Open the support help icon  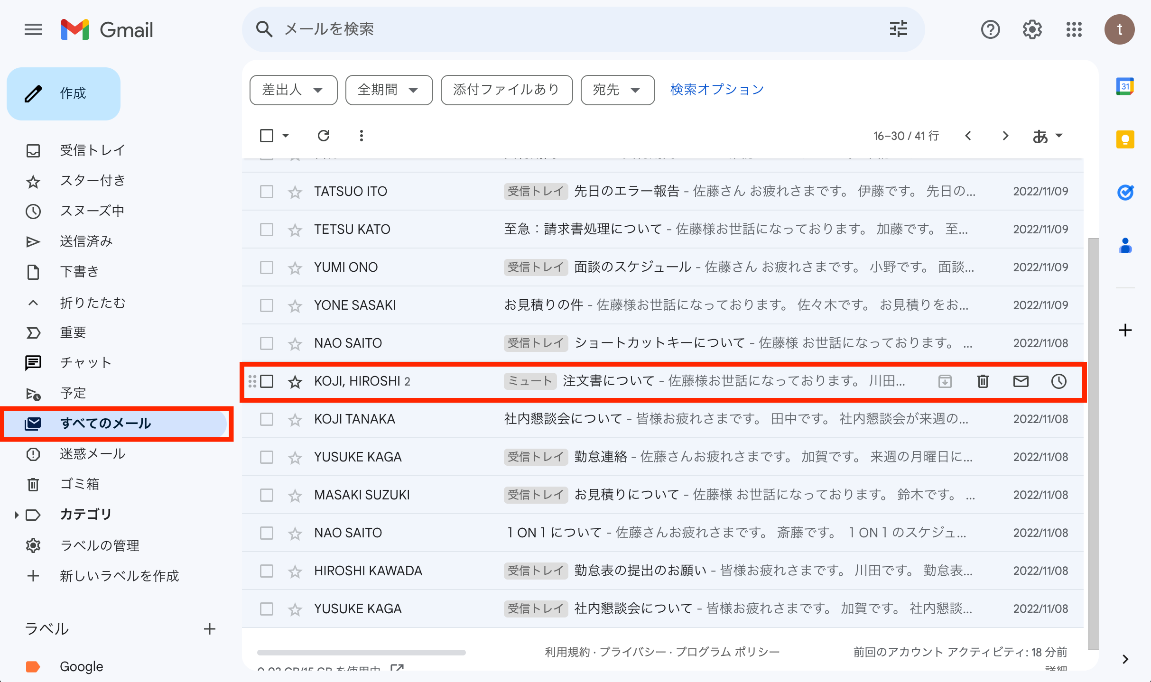(x=990, y=30)
